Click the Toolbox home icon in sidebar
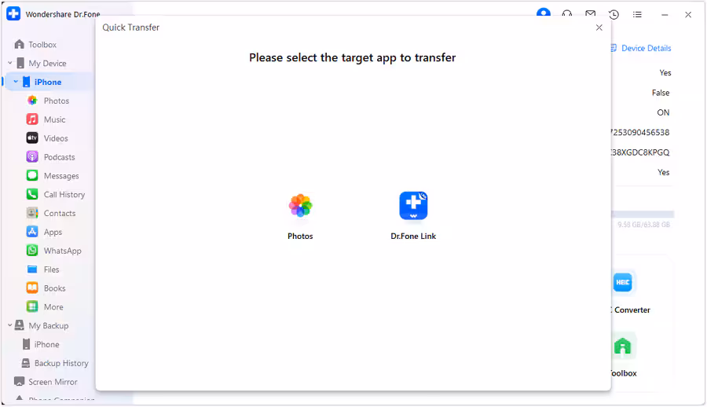This screenshot has width=707, height=407. click(x=20, y=44)
